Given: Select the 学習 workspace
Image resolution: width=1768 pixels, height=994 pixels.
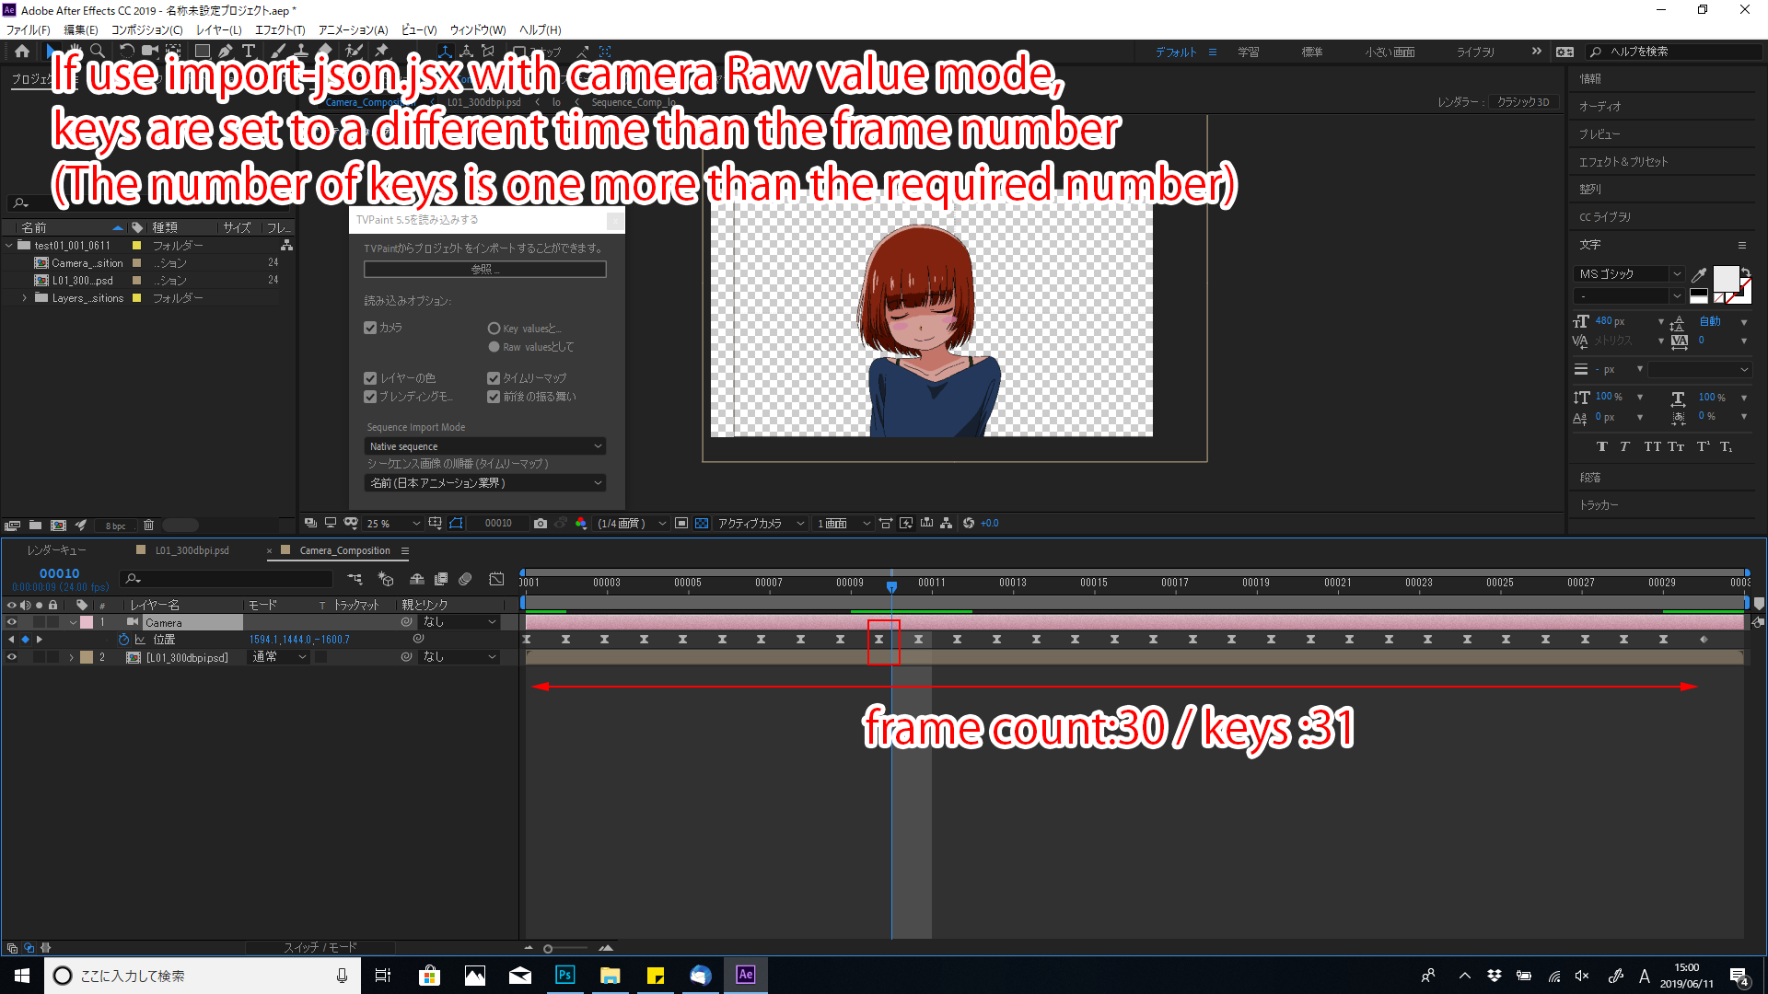Looking at the screenshot, I should [1248, 52].
